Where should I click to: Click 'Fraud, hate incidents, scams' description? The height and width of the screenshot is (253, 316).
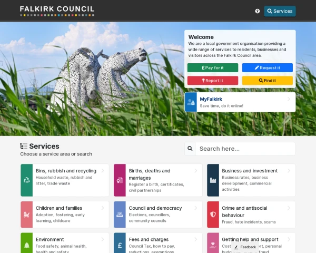(x=249, y=222)
